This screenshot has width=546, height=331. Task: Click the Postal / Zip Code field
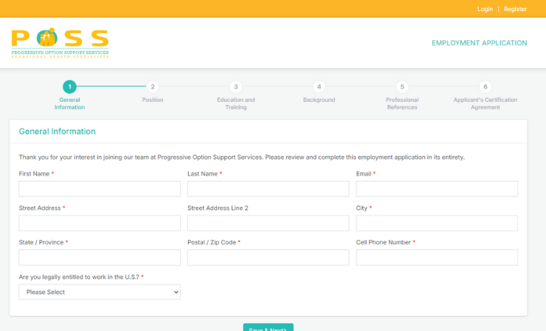tap(268, 257)
